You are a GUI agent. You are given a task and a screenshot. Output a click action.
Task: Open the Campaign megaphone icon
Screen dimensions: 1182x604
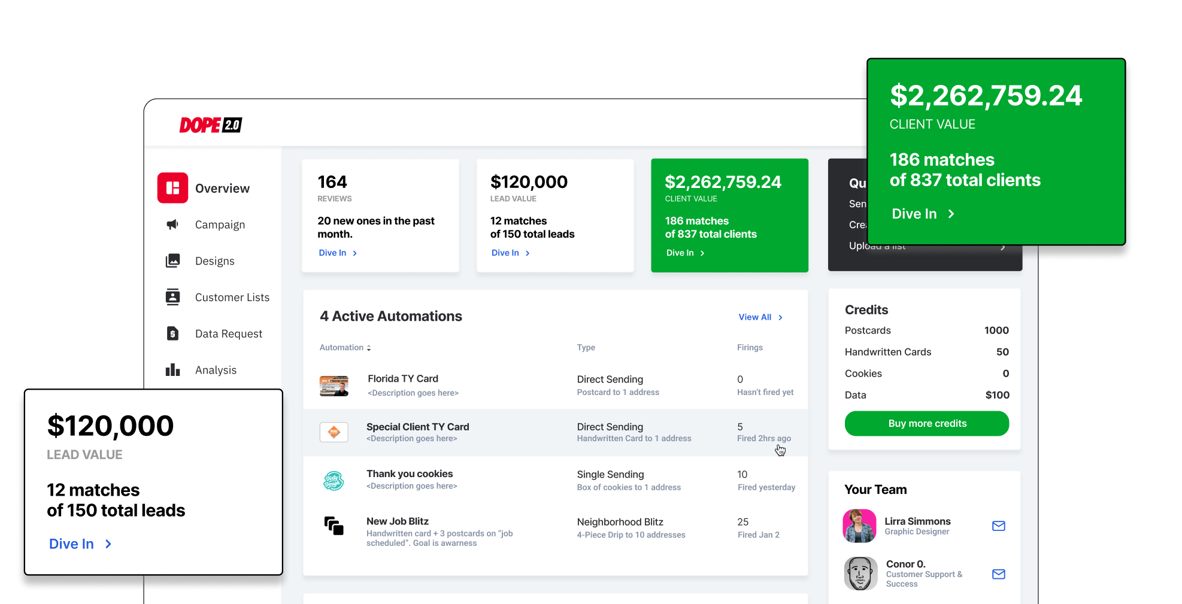coord(172,224)
